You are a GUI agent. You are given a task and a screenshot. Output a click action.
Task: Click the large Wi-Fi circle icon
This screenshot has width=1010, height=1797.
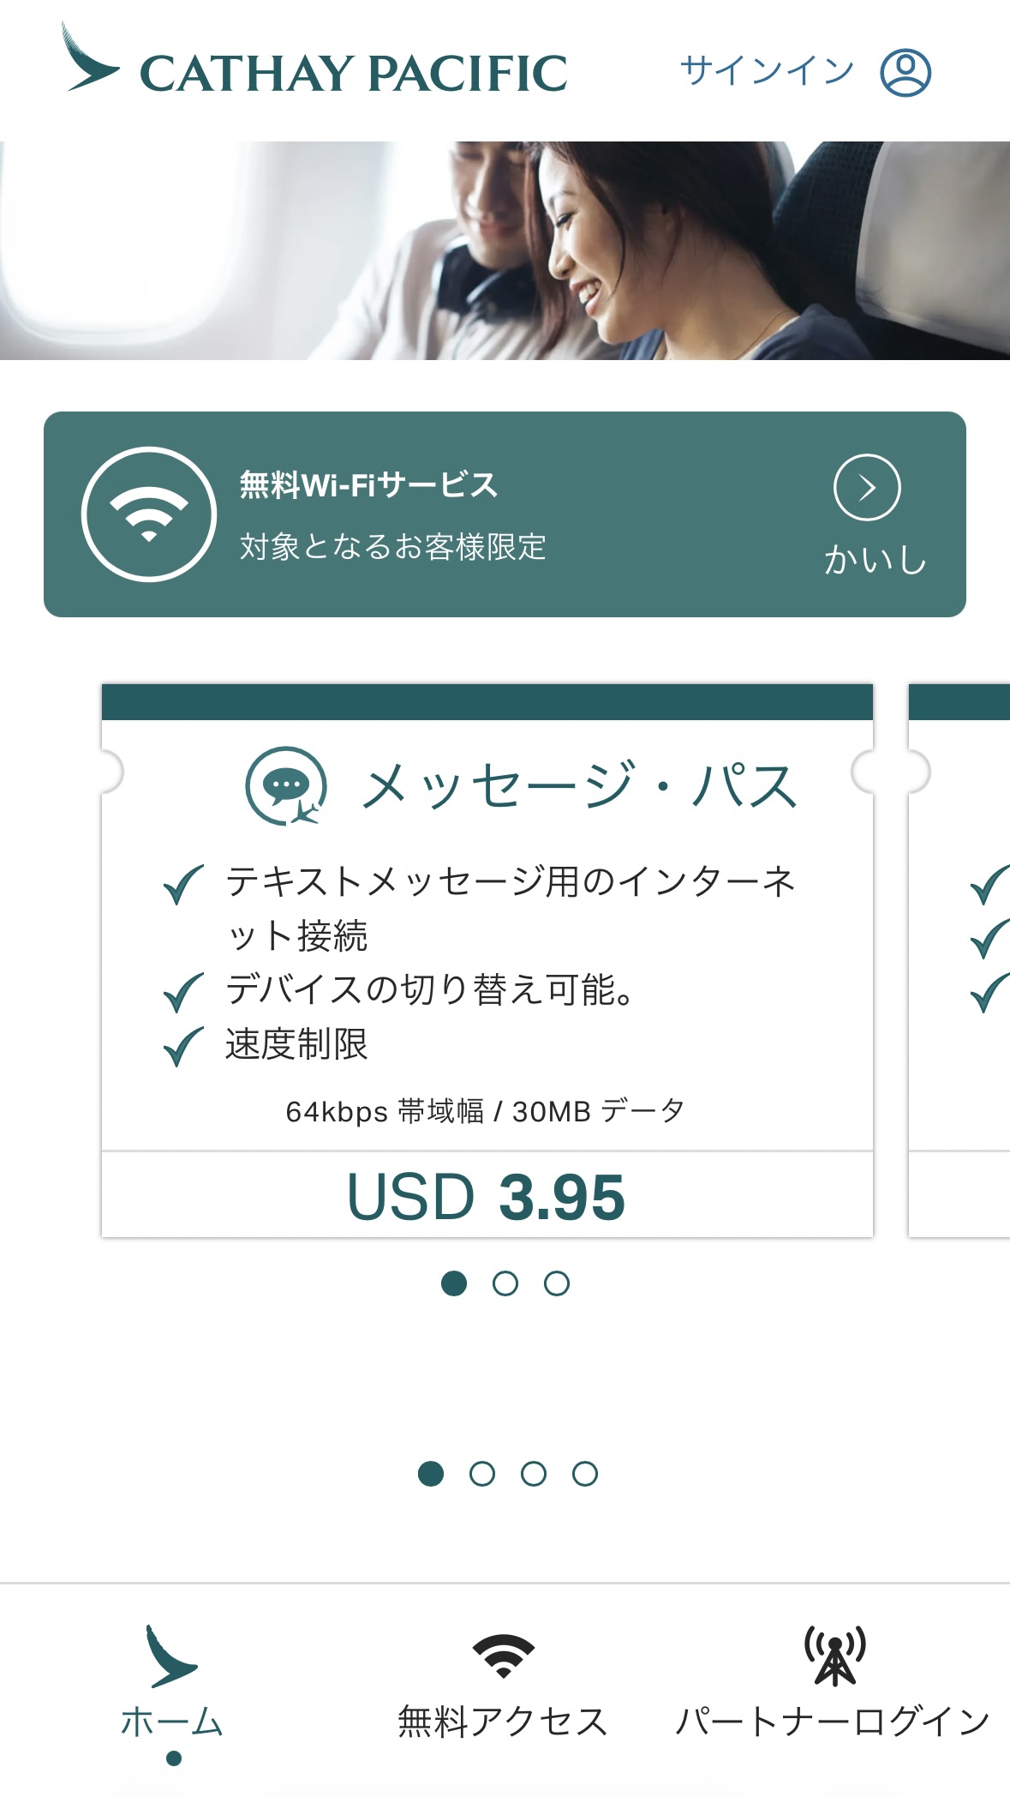coord(149,514)
